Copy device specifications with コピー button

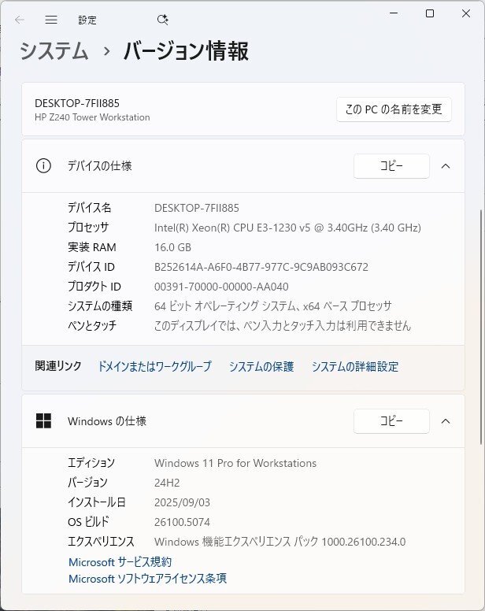391,166
